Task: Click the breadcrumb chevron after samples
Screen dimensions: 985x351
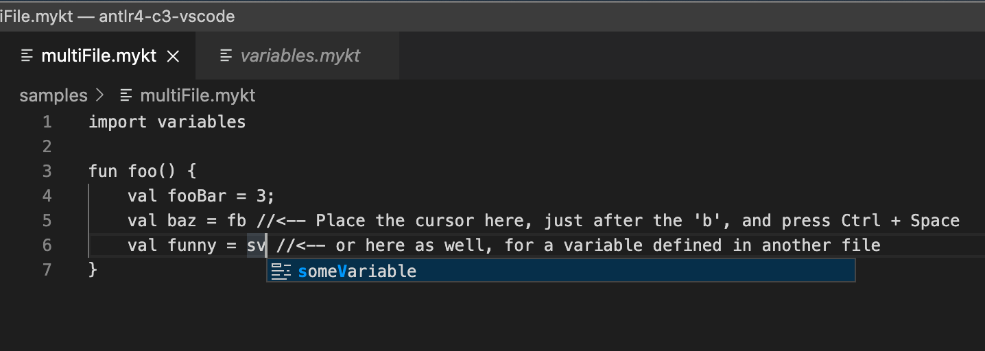Action: [100, 95]
